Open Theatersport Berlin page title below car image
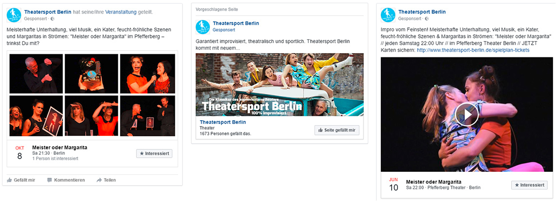556x204 pixels. coord(223,122)
